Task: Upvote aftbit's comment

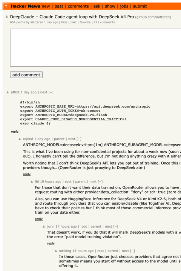Action: coord(8,92)
